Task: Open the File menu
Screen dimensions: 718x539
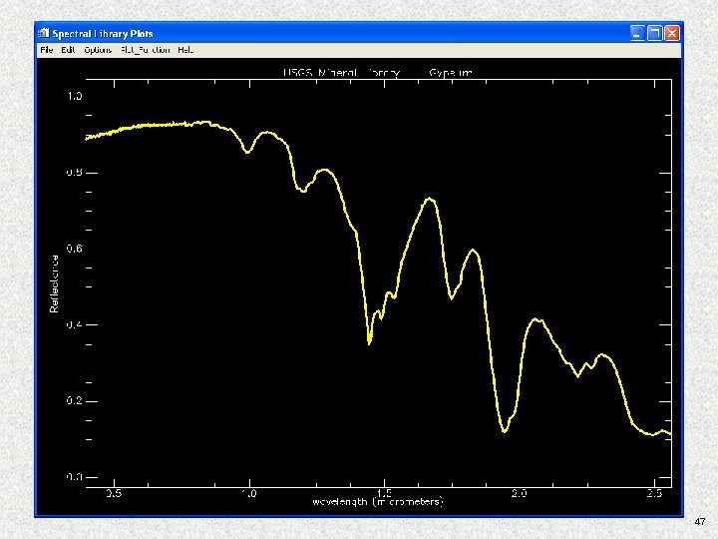Action: 47,50
